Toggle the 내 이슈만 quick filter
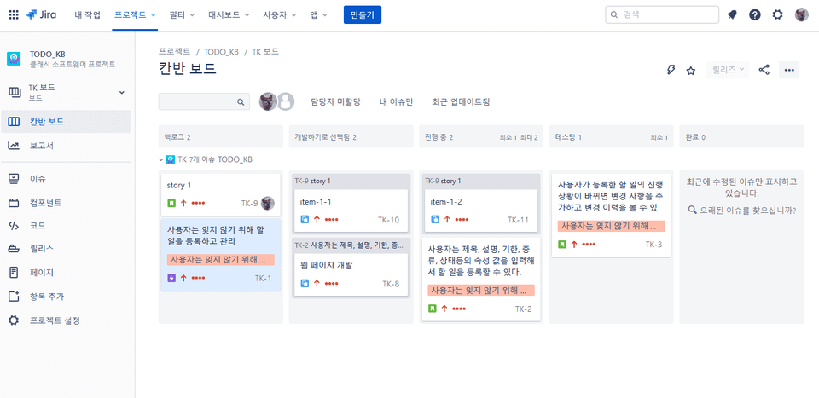The height and width of the screenshot is (398, 819). pos(396,101)
